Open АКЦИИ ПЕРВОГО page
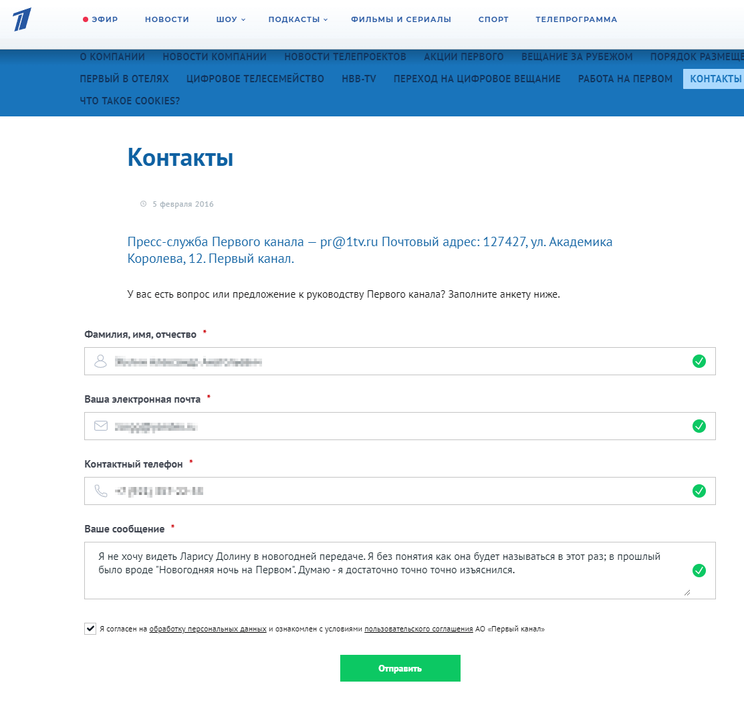The image size is (744, 705). 463,56
